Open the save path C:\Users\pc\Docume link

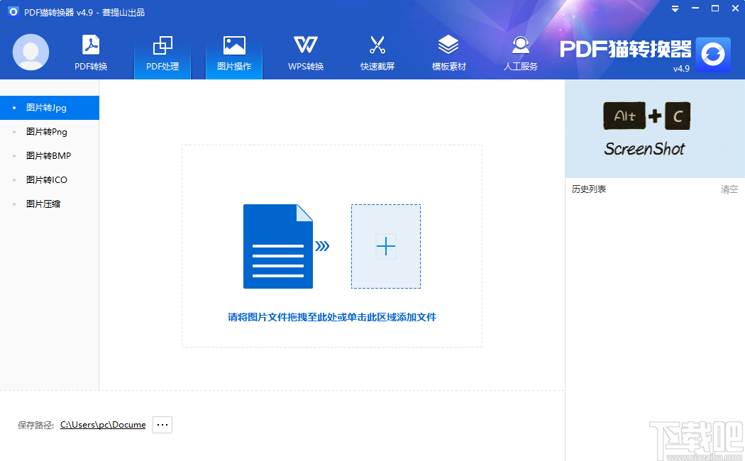pyautogui.click(x=103, y=425)
